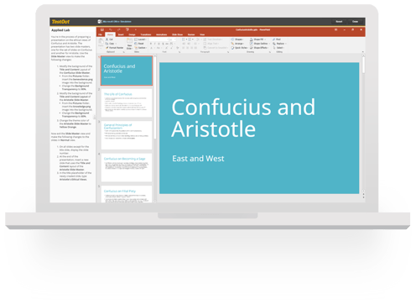Click the slide thumbnail pane scrollbar
416x304 pixels.
pyautogui.click(x=155, y=98)
